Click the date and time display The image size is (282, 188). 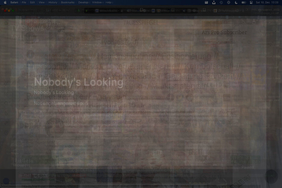coord(267,2)
